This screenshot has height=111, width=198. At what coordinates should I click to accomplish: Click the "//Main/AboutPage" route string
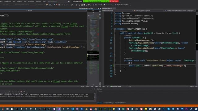pyautogui.click(x=173, y=66)
